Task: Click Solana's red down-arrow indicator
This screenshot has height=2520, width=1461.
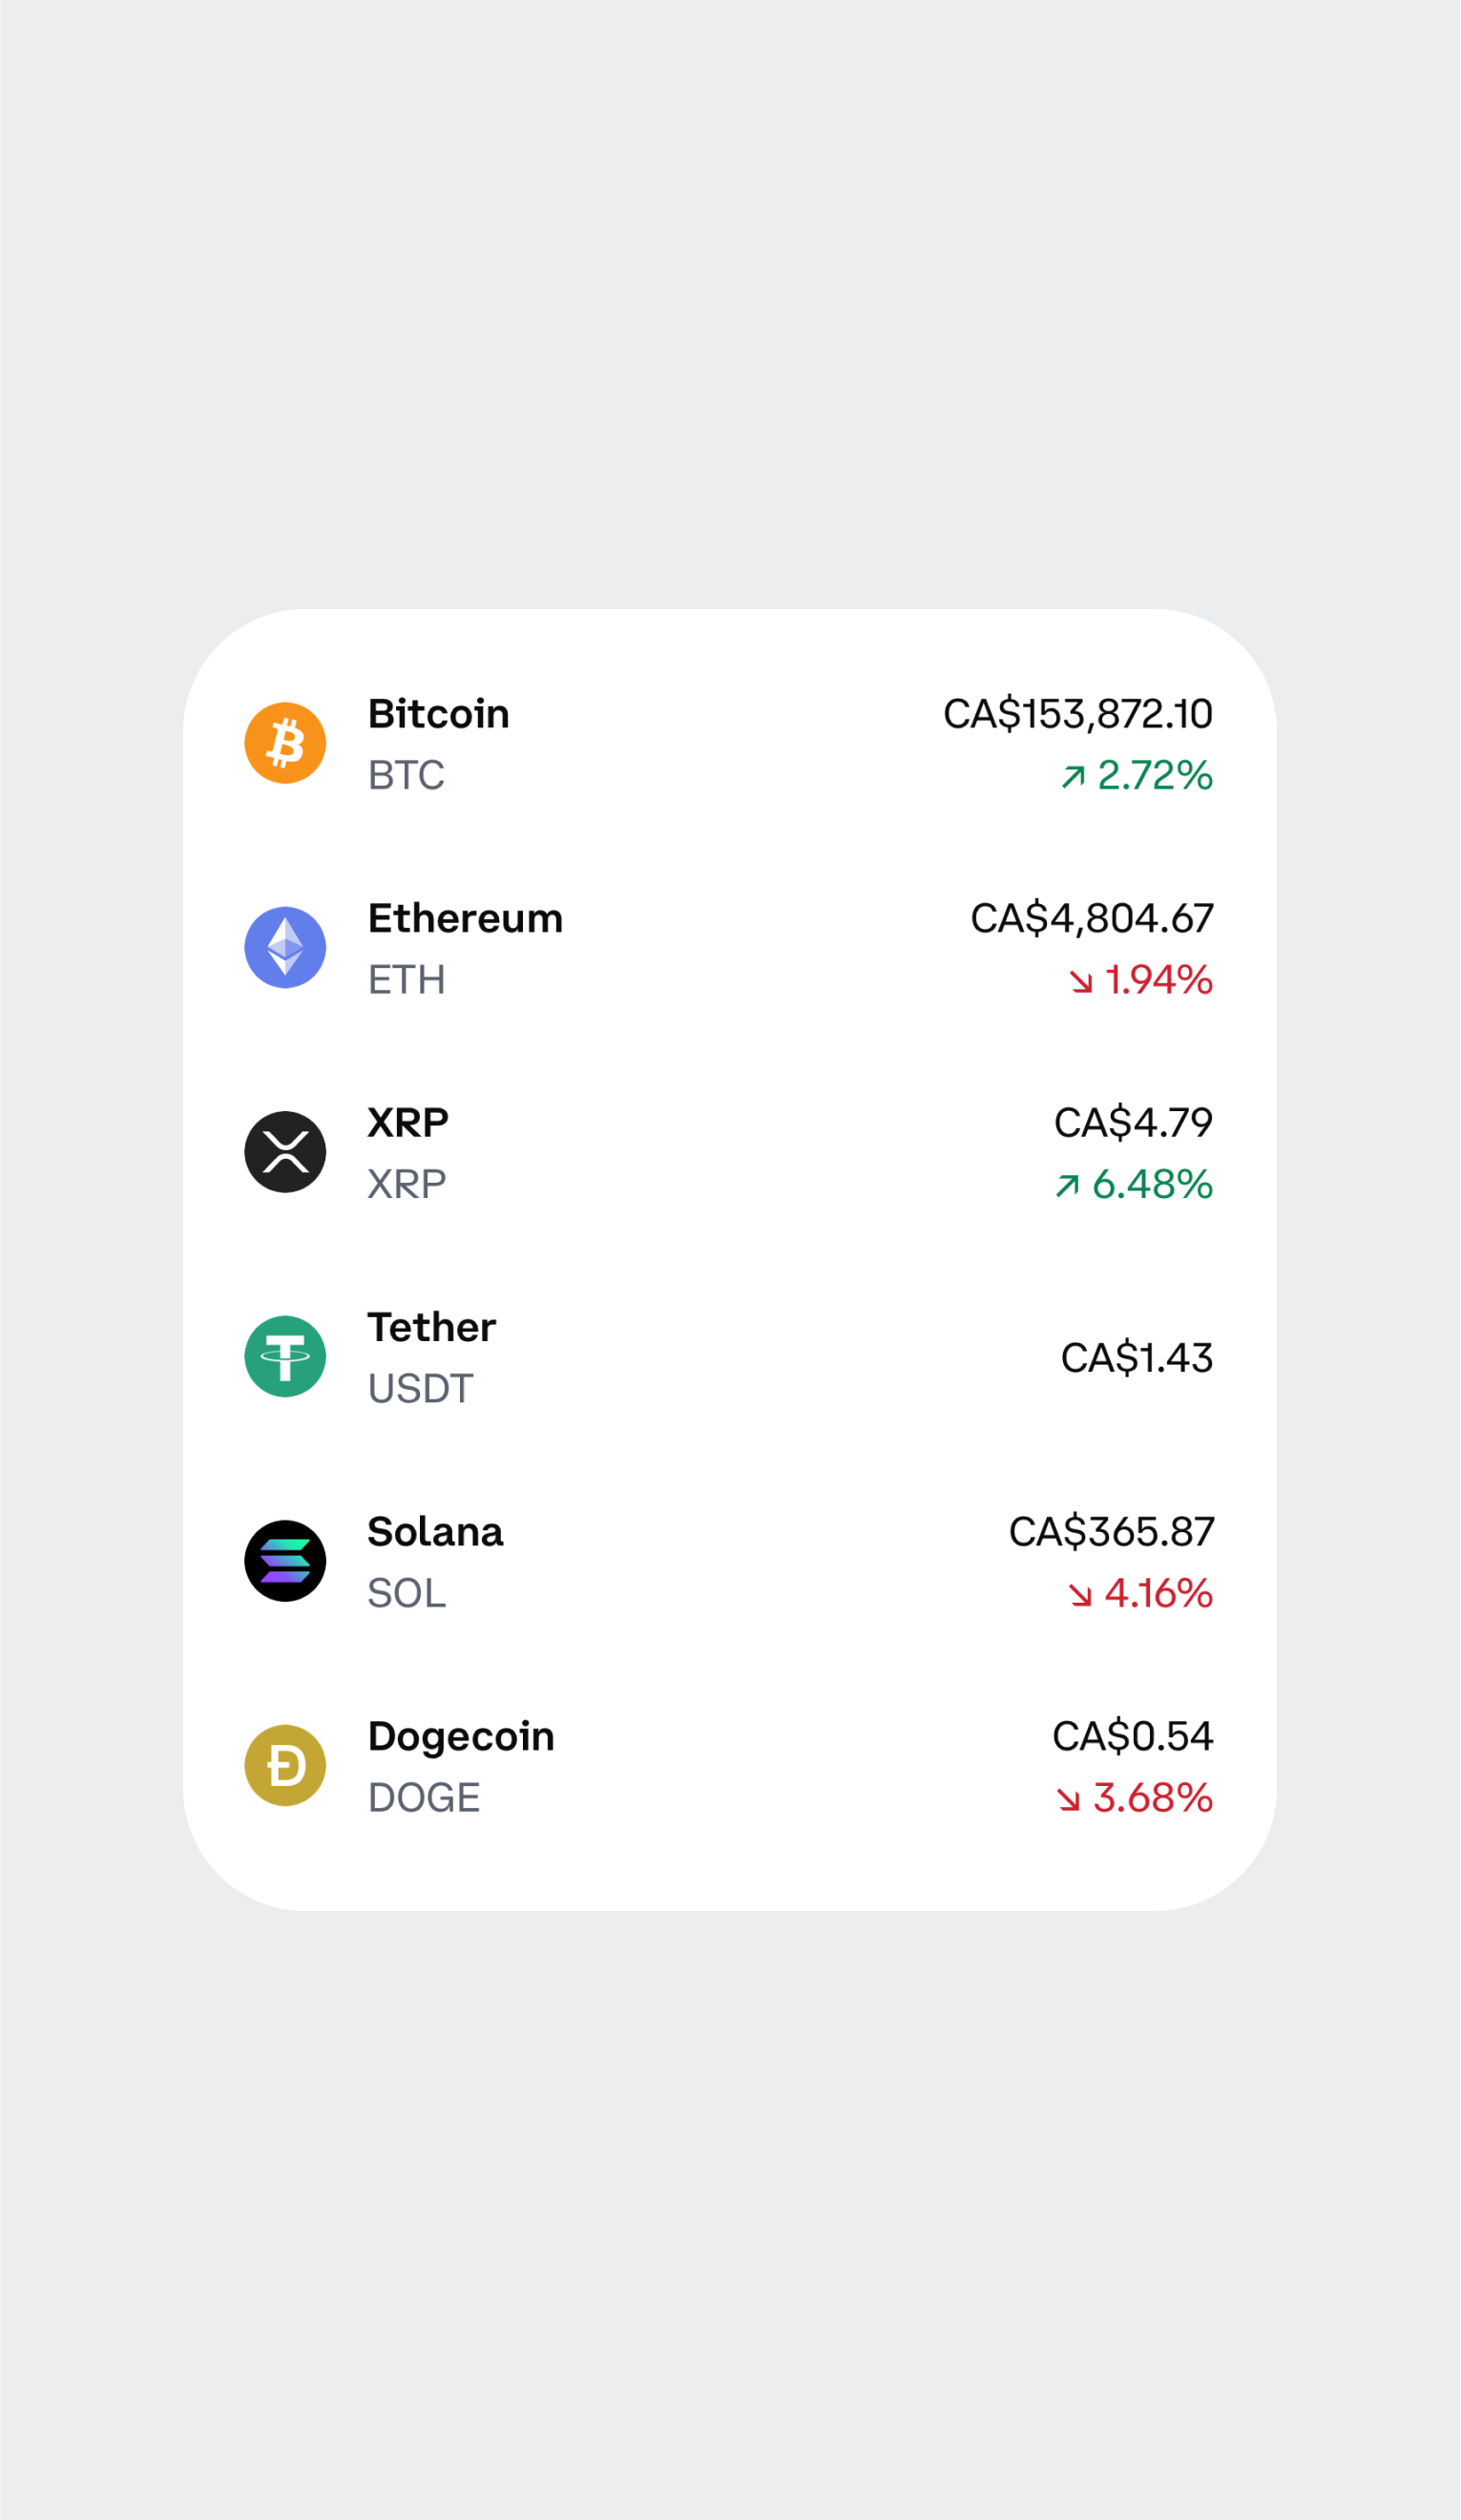Action: point(1080,1595)
